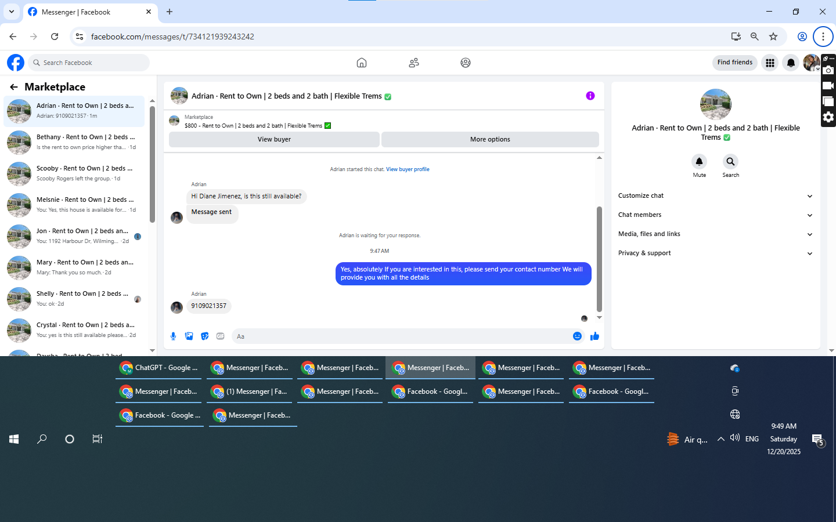Open the Facebook menu grid icon
This screenshot has height=522, width=836.
pyautogui.click(x=770, y=63)
